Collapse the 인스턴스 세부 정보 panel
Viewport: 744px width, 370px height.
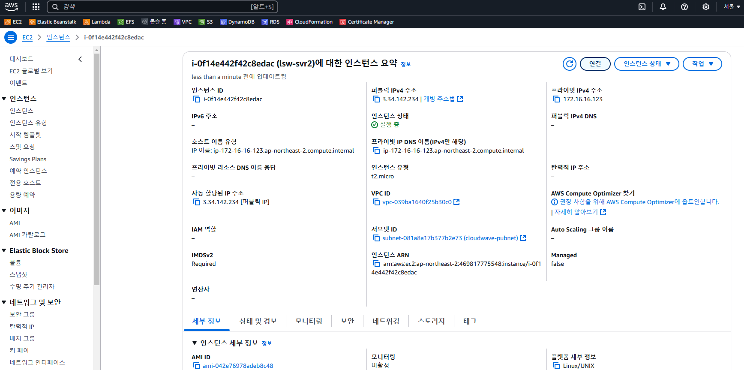pos(195,343)
